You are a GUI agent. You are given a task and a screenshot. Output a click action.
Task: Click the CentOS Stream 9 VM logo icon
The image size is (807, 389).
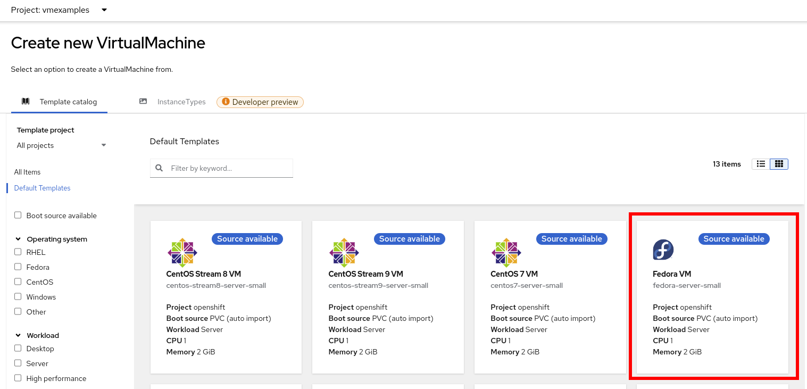[344, 252]
